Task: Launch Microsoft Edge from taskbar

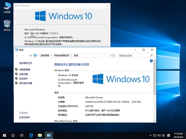Action: 31,135
